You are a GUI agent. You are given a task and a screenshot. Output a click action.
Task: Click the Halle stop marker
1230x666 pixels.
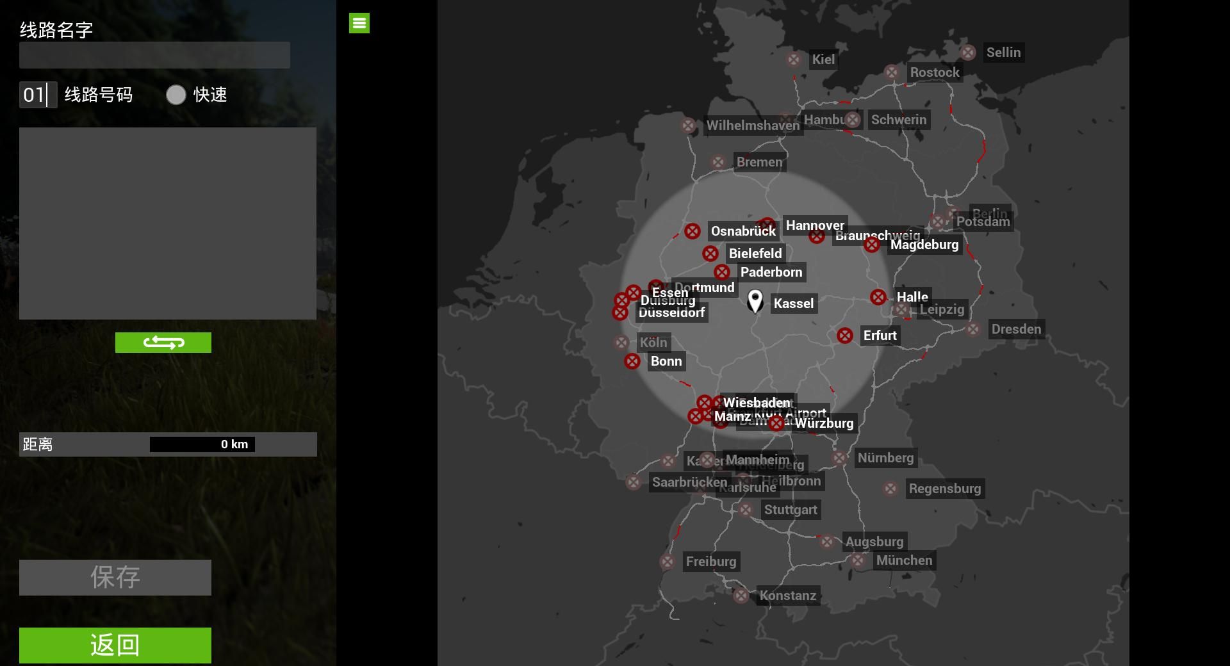pos(878,297)
